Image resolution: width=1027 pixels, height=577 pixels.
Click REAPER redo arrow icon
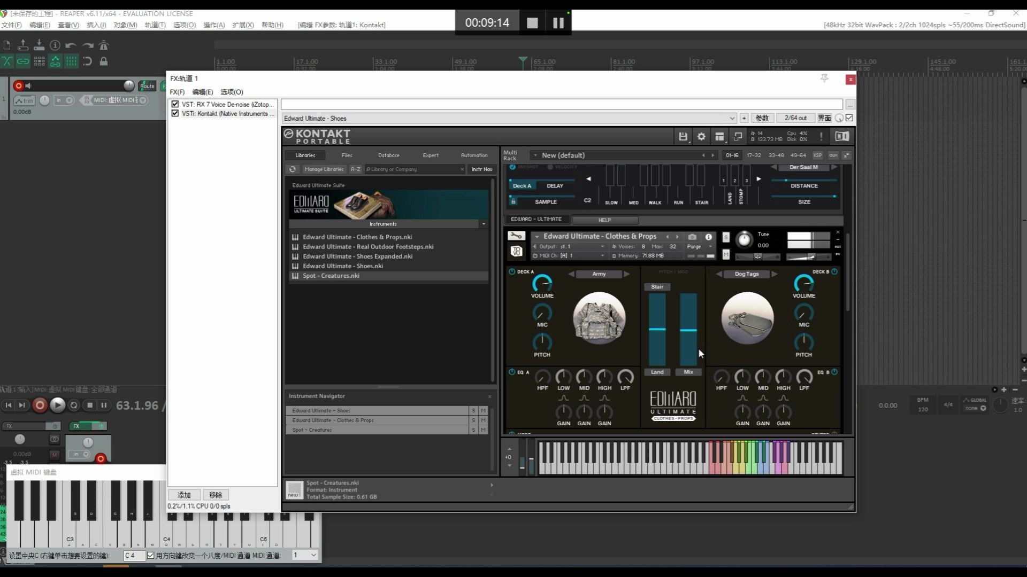click(88, 45)
